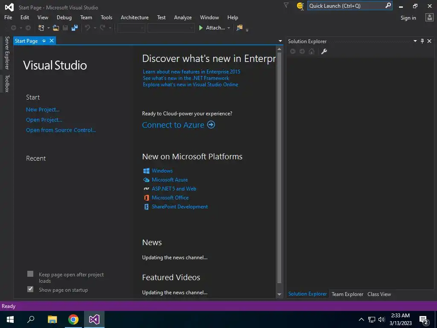437x328 pixels.
Task: Open the Windows platform link
Action: 162,171
